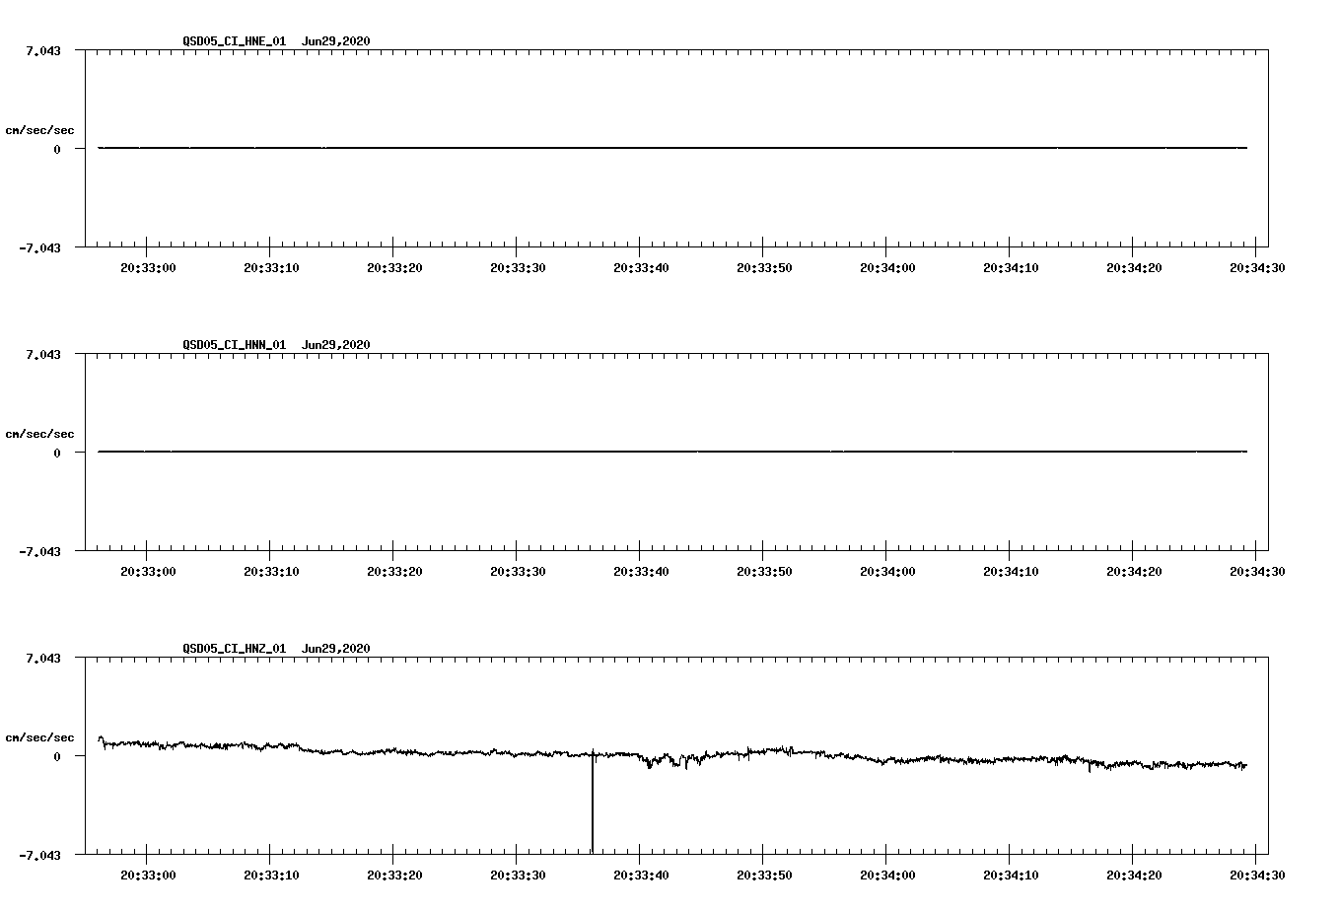
Task: Click the QSD05_CI_HNE_01 plot title
Action: 277,41
